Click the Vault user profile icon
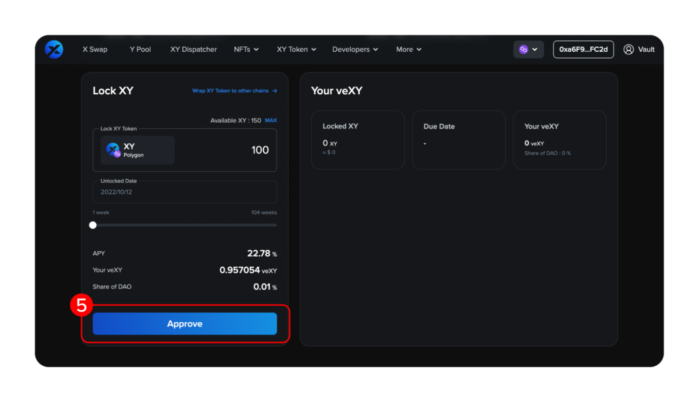 pyautogui.click(x=629, y=49)
